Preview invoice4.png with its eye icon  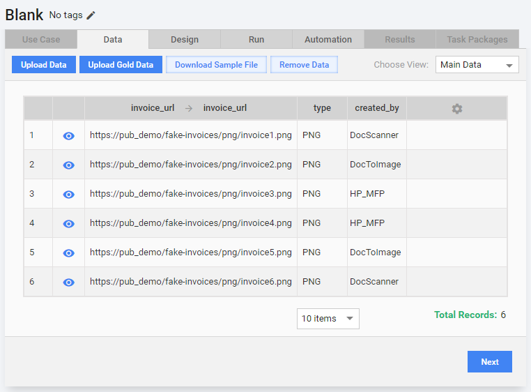pyautogui.click(x=69, y=224)
